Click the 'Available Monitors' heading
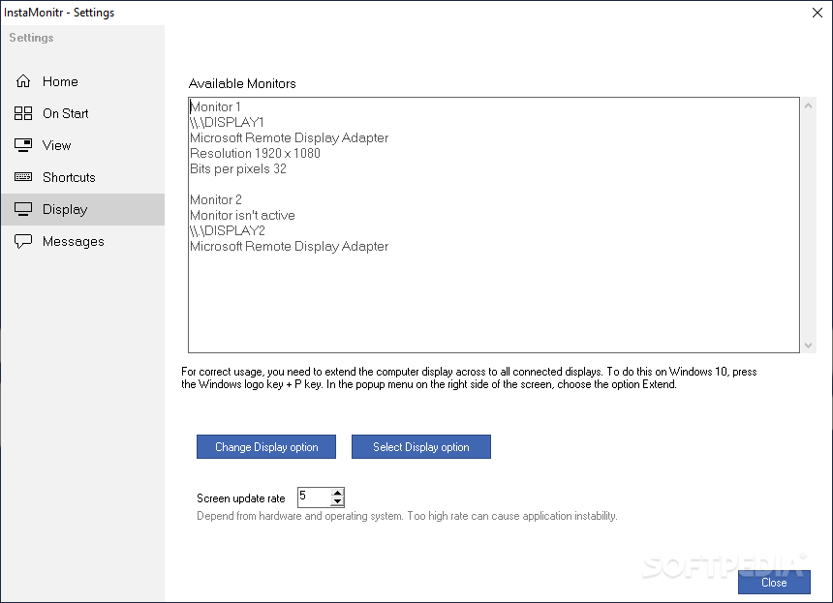The height and width of the screenshot is (603, 833). point(242,83)
